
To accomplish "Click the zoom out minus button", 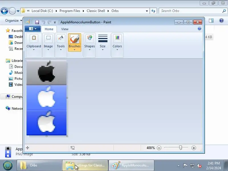I will click(x=159, y=148).
